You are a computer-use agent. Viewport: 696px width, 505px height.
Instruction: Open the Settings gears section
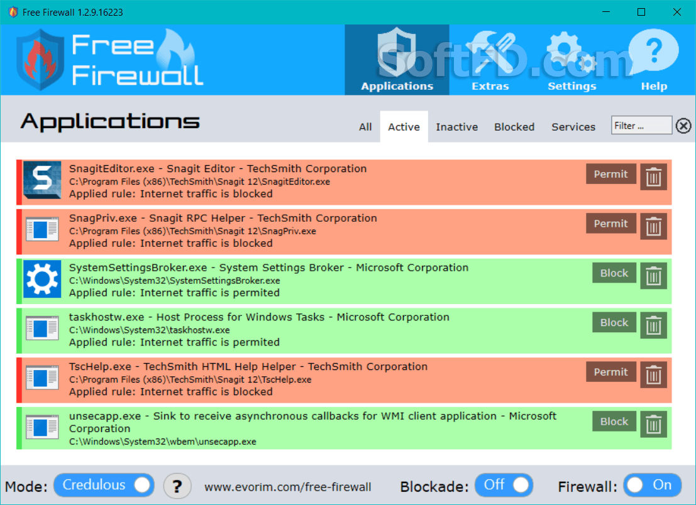[x=572, y=60]
